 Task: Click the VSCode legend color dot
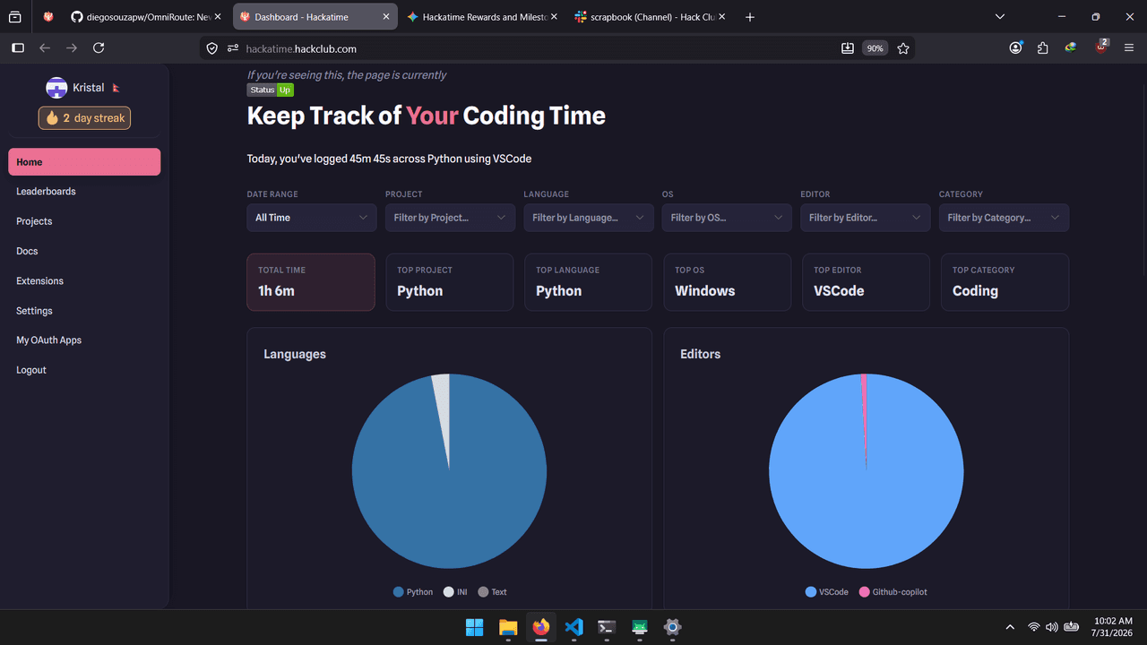(811, 592)
